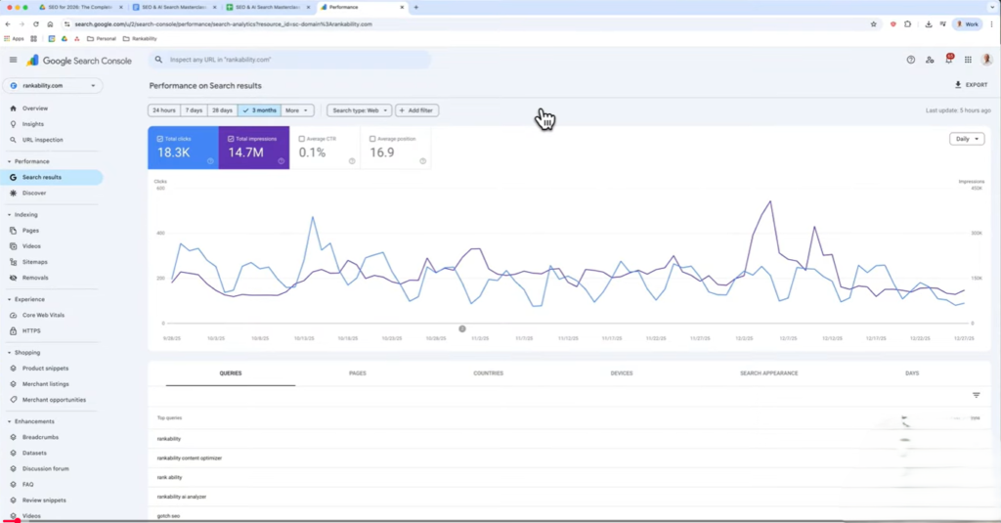This screenshot has width=1001, height=523.
Task: Switch to the Pages tab
Action: point(360,373)
